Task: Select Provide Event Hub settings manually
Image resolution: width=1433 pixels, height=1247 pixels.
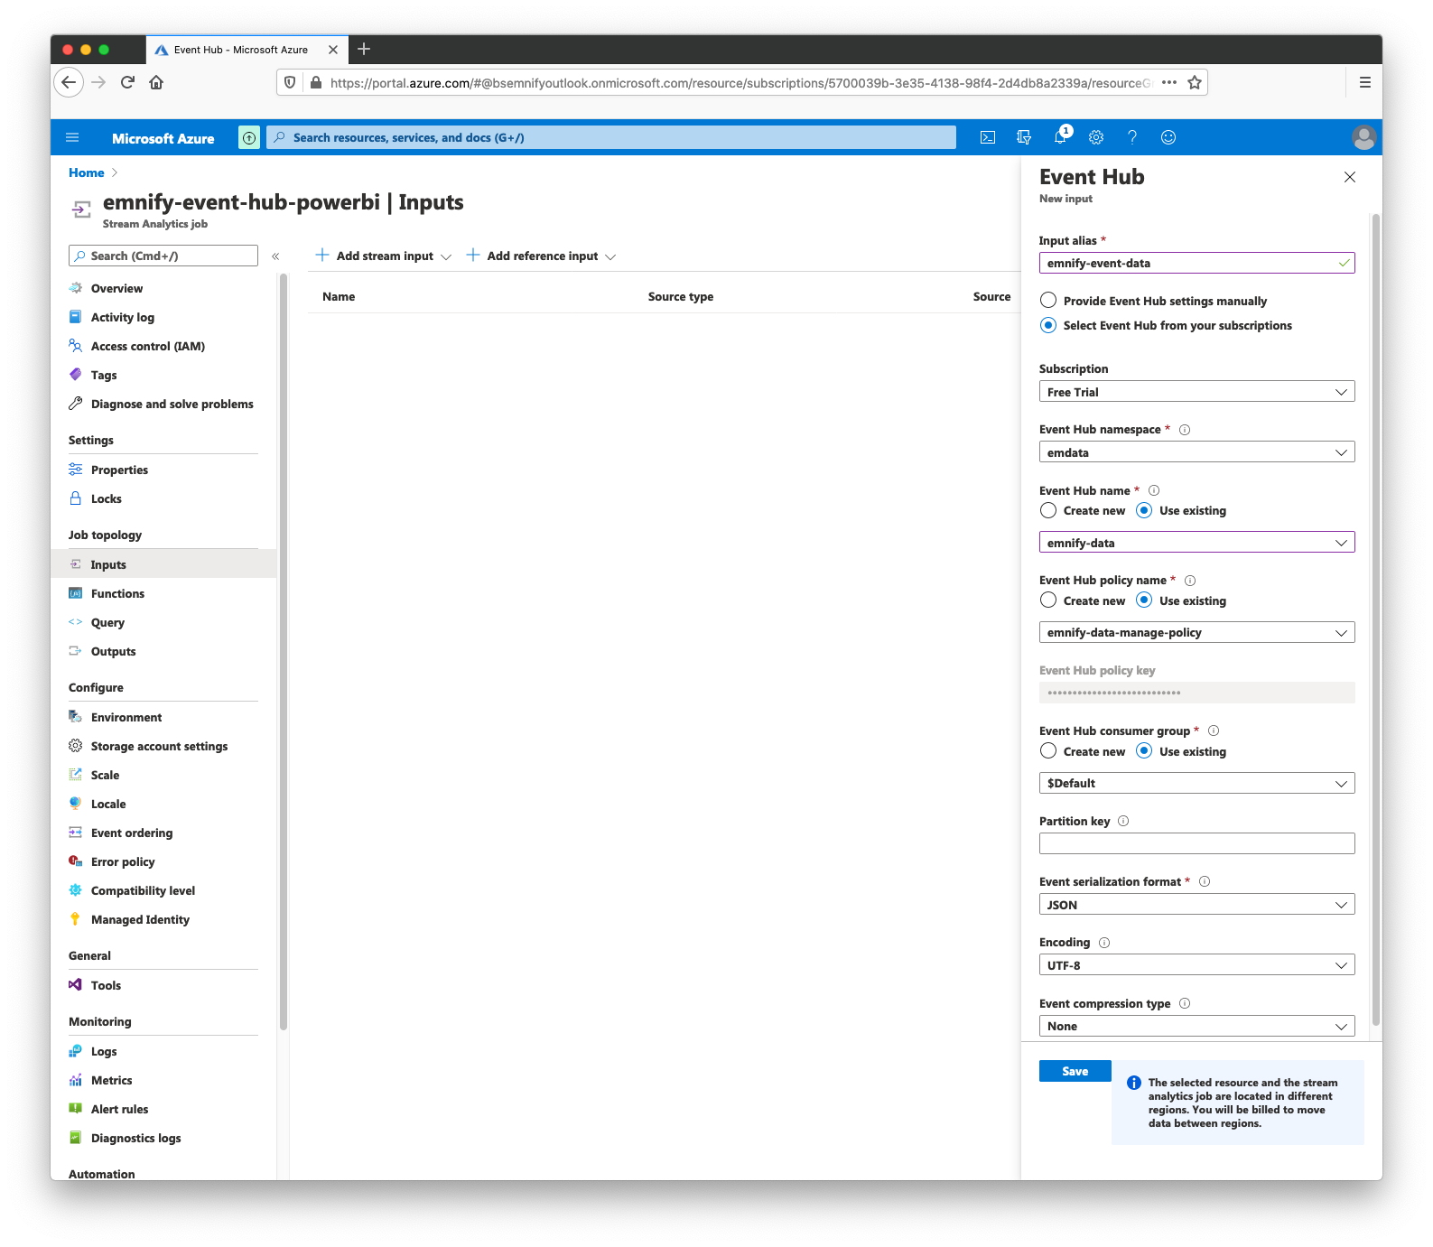Action: (x=1048, y=301)
